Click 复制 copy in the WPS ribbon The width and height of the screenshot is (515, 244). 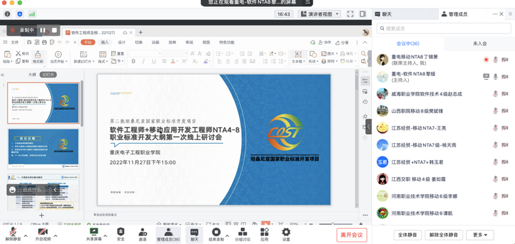coord(22,61)
